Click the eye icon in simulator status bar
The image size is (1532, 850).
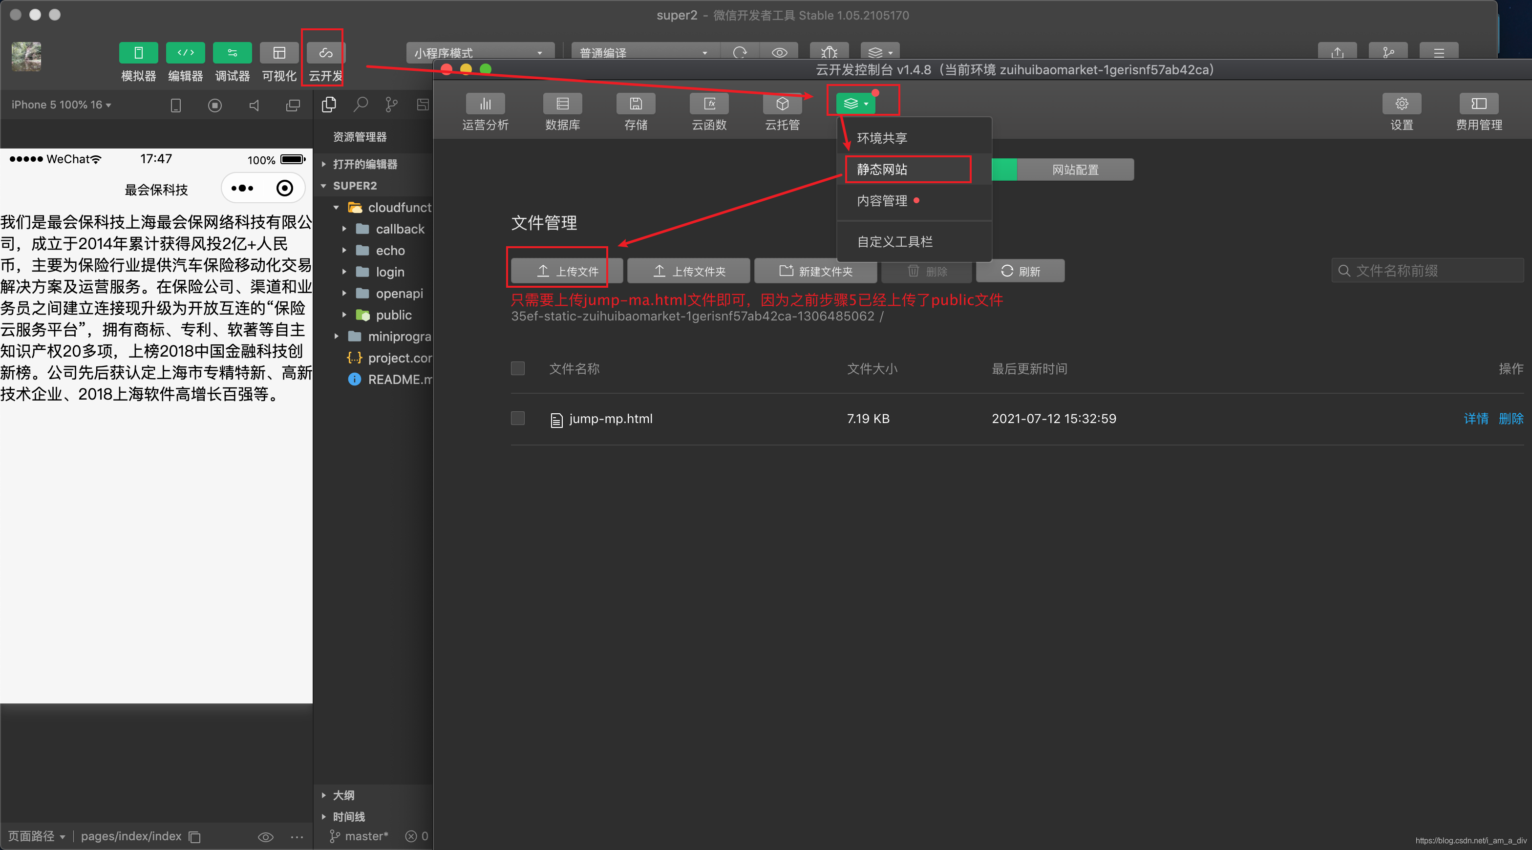pyautogui.click(x=265, y=837)
